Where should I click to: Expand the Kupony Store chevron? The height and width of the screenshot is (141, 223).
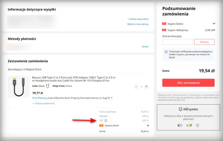(x=148, y=126)
